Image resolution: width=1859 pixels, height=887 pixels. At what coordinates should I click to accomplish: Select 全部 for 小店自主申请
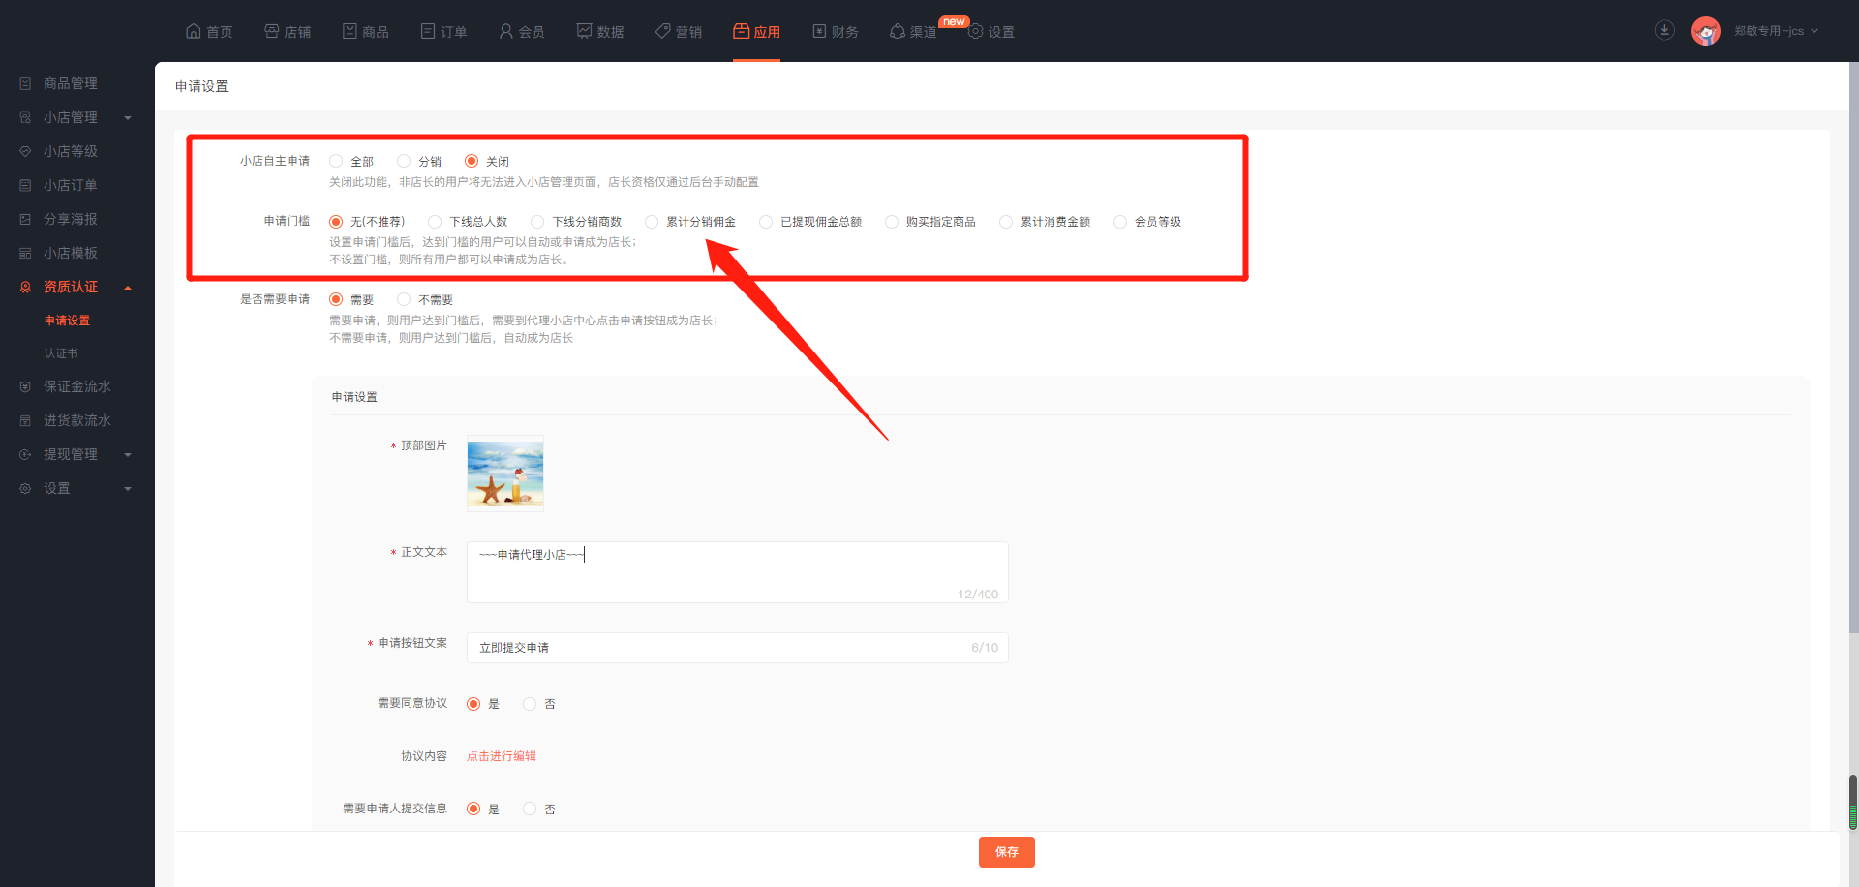click(336, 162)
